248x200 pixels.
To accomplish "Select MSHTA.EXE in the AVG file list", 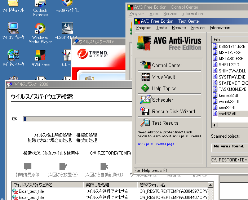I will (x=230, y=53).
